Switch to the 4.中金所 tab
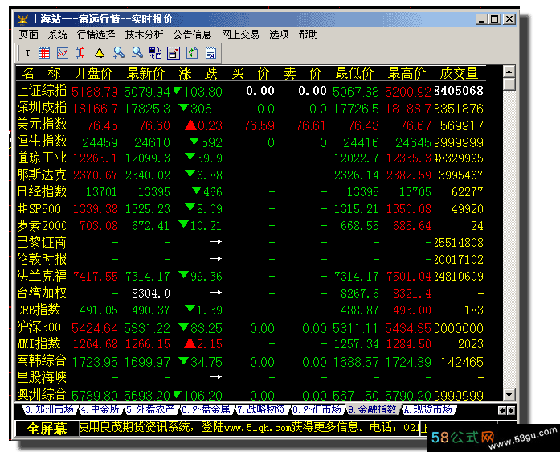The width and height of the screenshot is (560, 452). [x=100, y=409]
